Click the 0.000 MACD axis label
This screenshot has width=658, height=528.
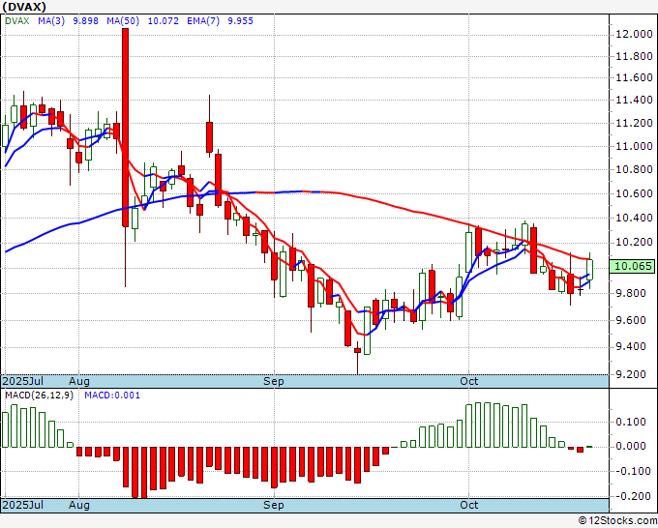(631, 446)
